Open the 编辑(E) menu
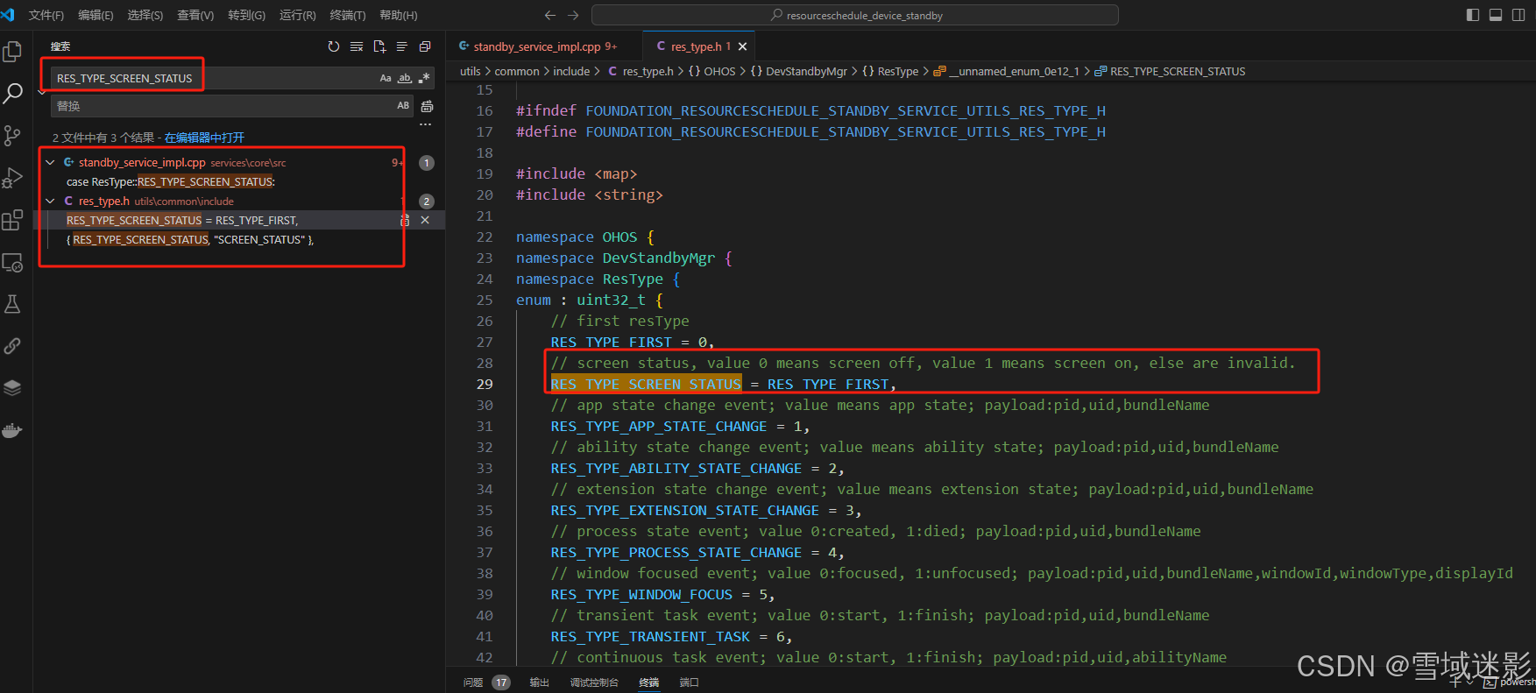The height and width of the screenshot is (693, 1536). pyautogui.click(x=96, y=15)
